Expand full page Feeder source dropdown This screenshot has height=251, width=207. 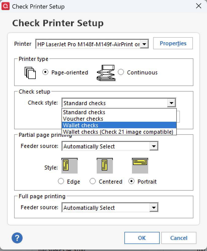[154, 207]
